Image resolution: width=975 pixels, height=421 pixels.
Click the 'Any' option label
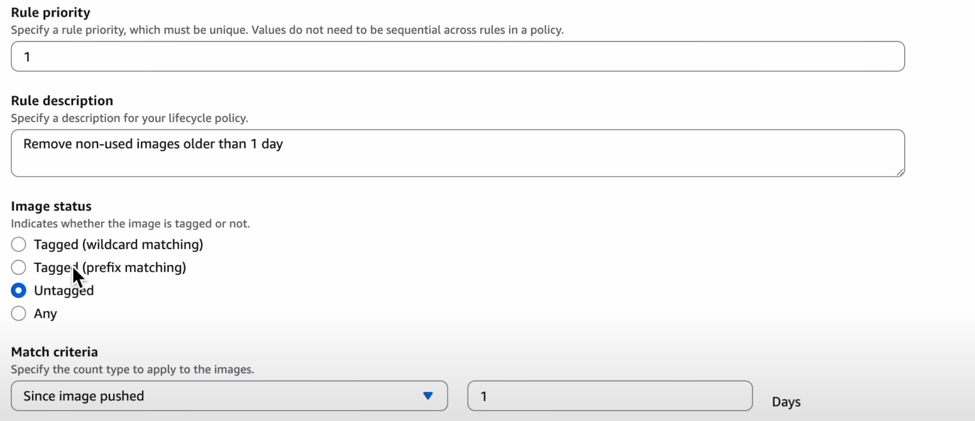[45, 314]
